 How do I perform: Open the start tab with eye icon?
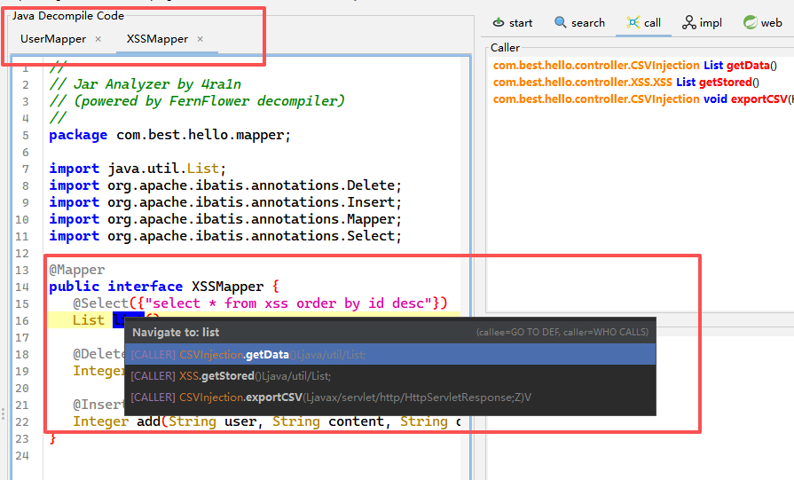pyautogui.click(x=512, y=22)
